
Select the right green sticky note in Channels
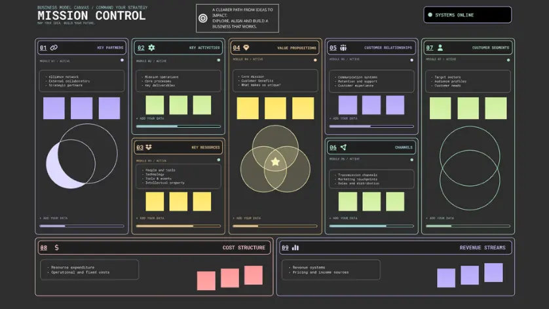click(x=395, y=201)
